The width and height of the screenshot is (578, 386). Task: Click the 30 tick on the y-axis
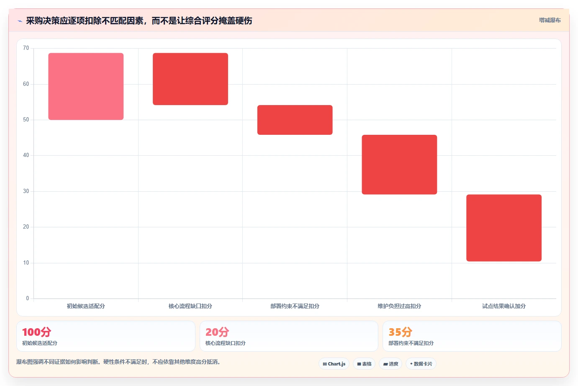(26, 191)
